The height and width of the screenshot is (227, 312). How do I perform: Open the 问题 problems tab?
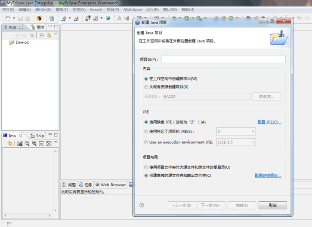[69, 185]
